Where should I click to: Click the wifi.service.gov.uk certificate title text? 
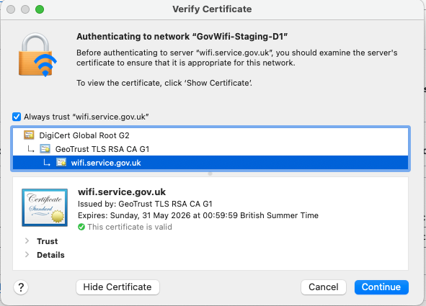click(122, 192)
